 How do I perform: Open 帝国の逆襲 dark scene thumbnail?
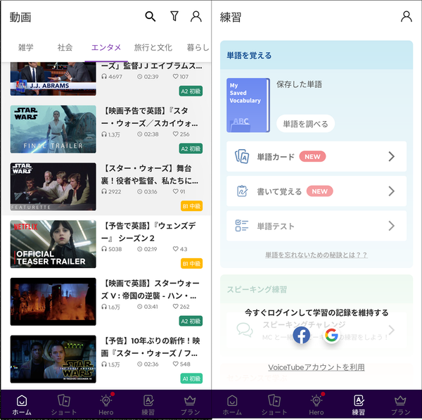coord(53,302)
